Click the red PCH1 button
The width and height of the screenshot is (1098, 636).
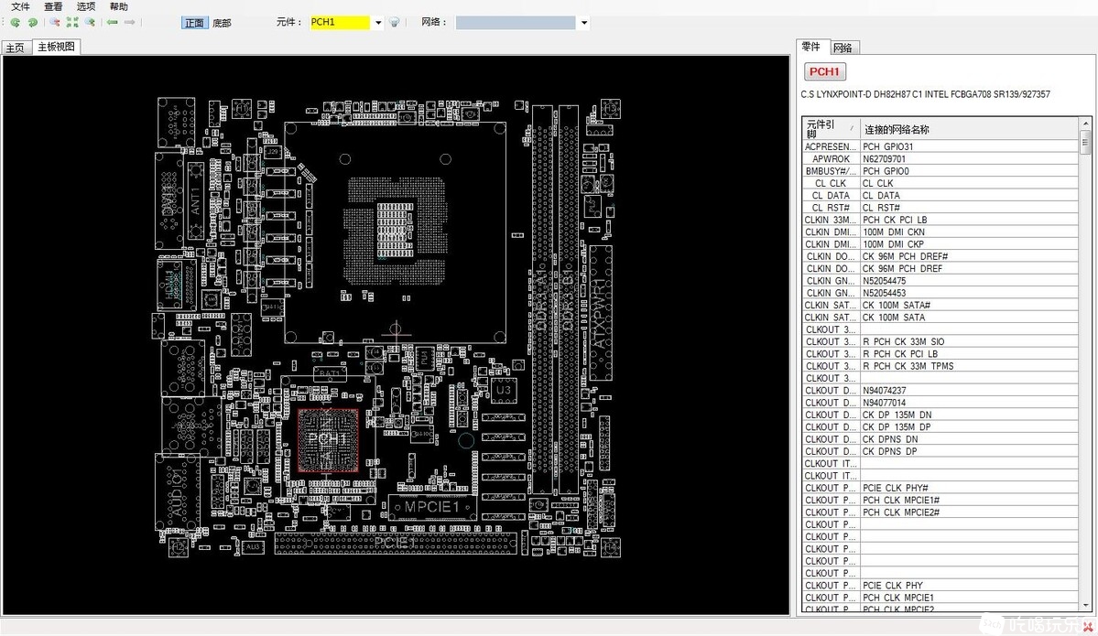tap(824, 71)
